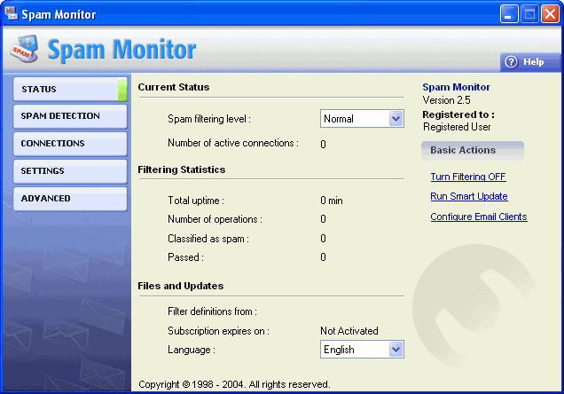Open the Configure Email Clients link
The height and width of the screenshot is (394, 564).
479,217
